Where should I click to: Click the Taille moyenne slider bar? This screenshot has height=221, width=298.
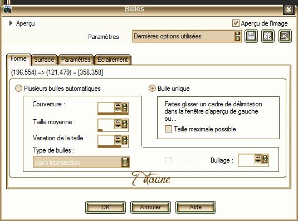pyautogui.click(x=113, y=130)
